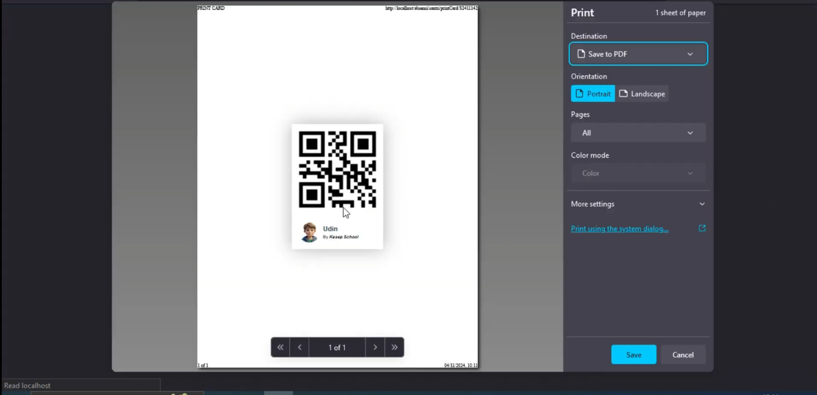Select Portrait orientation
The image size is (817, 395).
[593, 94]
